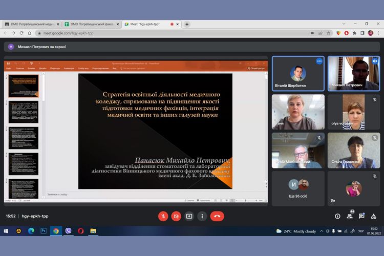Turn on the camera in Meet

(176, 216)
